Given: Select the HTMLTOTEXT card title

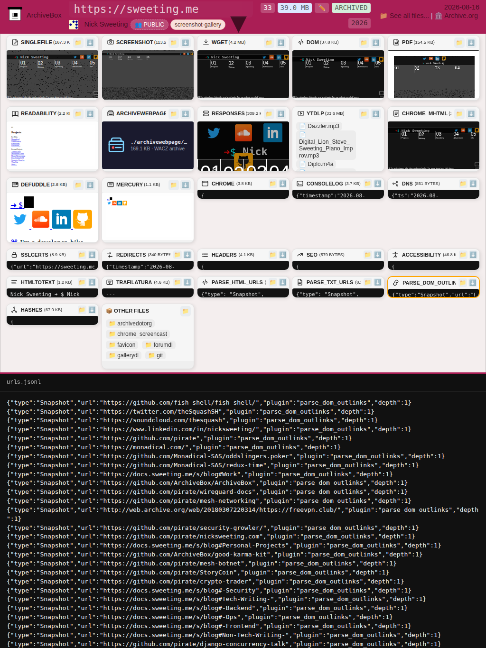Looking at the screenshot, I should pos(38,282).
